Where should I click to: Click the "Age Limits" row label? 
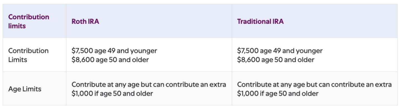[x=25, y=89]
